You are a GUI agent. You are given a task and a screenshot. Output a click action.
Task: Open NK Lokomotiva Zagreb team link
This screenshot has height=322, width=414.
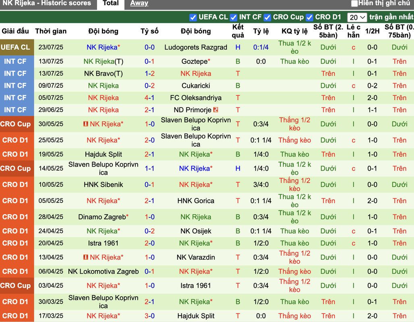pos(103,272)
